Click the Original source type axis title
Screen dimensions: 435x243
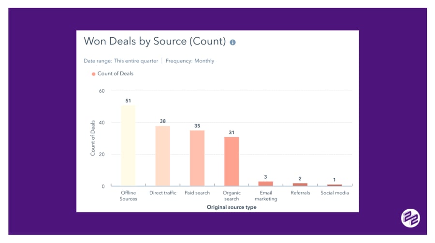(x=232, y=207)
